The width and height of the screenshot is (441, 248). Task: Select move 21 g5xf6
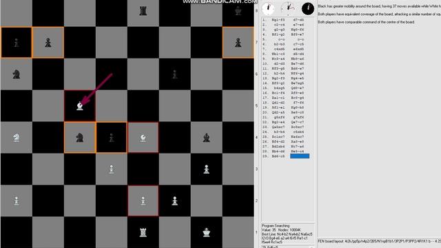pos(279,117)
